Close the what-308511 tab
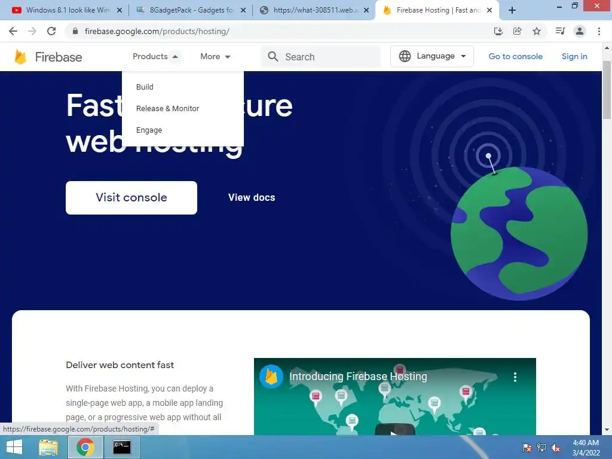This screenshot has width=612, height=459. (366, 11)
